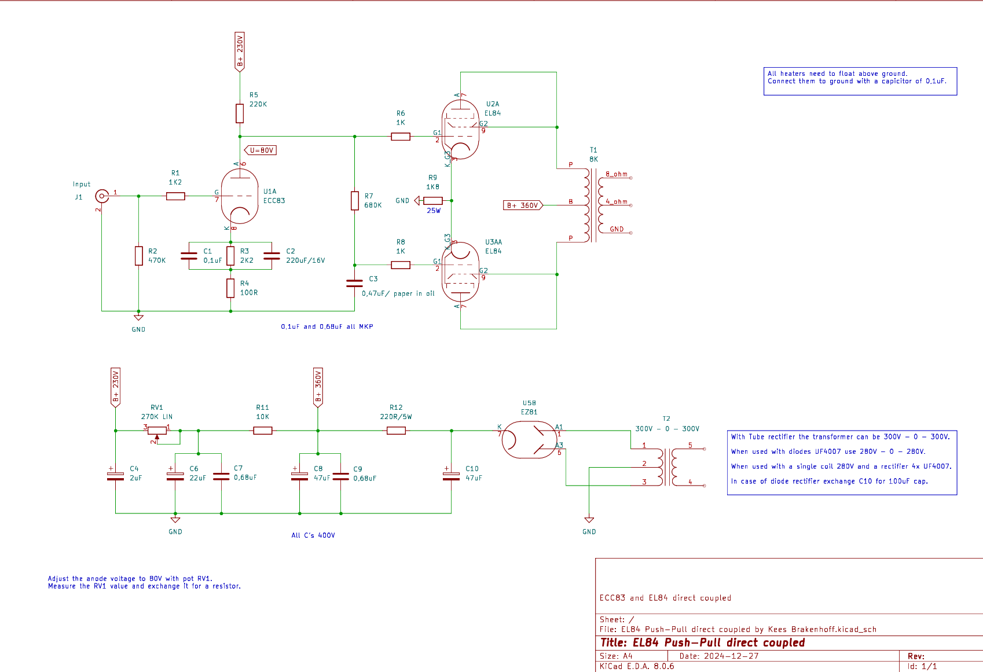
Task: Click the '4_ohm' output terminal label
Action: [617, 202]
